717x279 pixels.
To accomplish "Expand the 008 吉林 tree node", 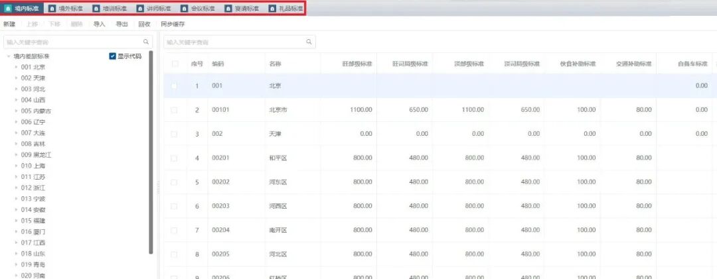I will [x=17, y=144].
